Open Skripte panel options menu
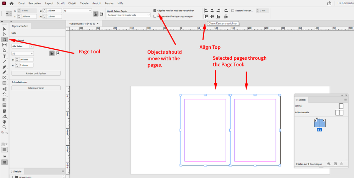 63,172
